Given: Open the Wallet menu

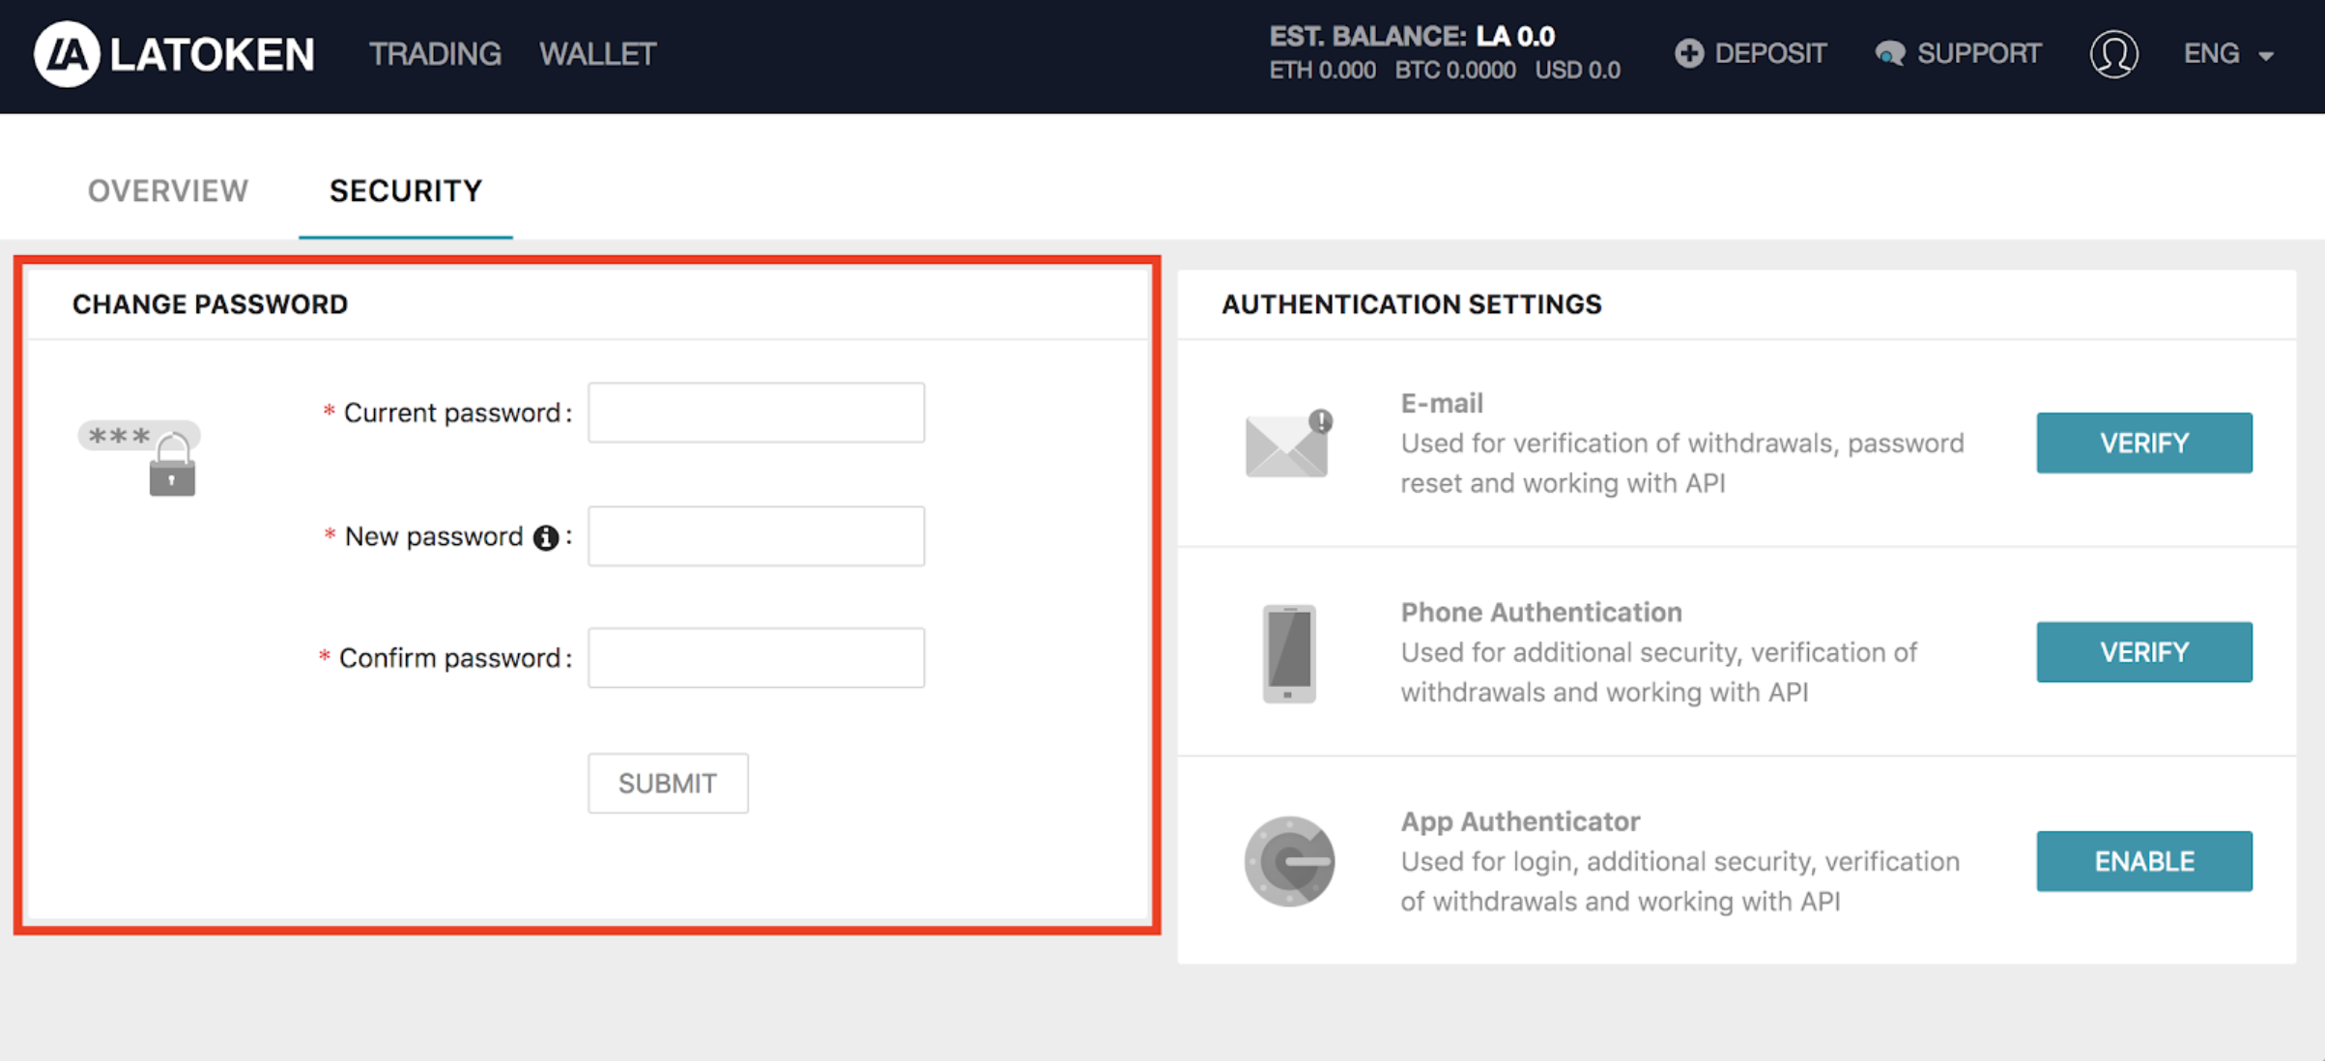Looking at the screenshot, I should [x=598, y=54].
